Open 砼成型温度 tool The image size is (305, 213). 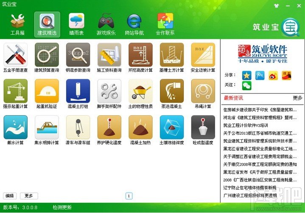click(203, 130)
